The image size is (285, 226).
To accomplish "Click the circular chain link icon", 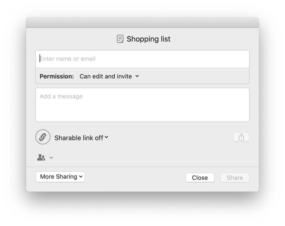I will point(43,137).
